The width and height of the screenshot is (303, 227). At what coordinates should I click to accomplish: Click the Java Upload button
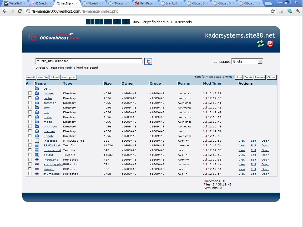pos(68,78)
